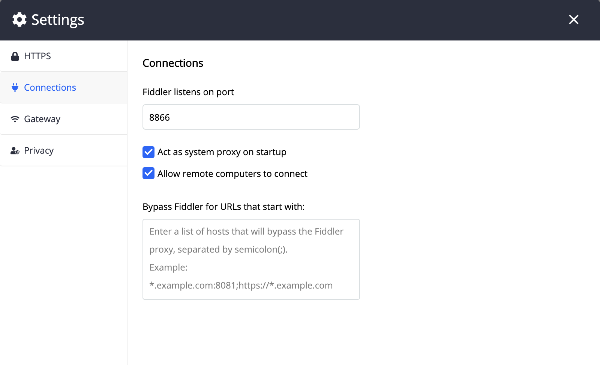The height and width of the screenshot is (365, 600).
Task: Select the port number 8866
Action: click(159, 117)
